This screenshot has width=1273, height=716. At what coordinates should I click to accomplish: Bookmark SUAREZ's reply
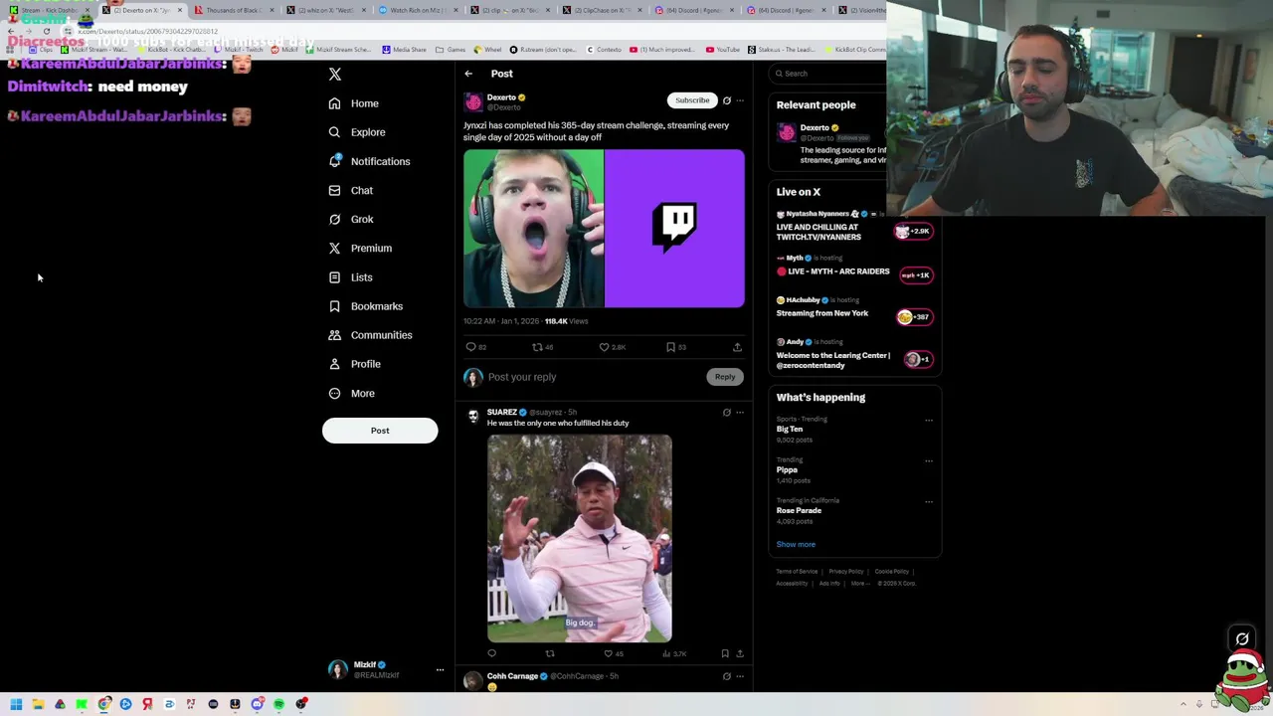click(725, 653)
